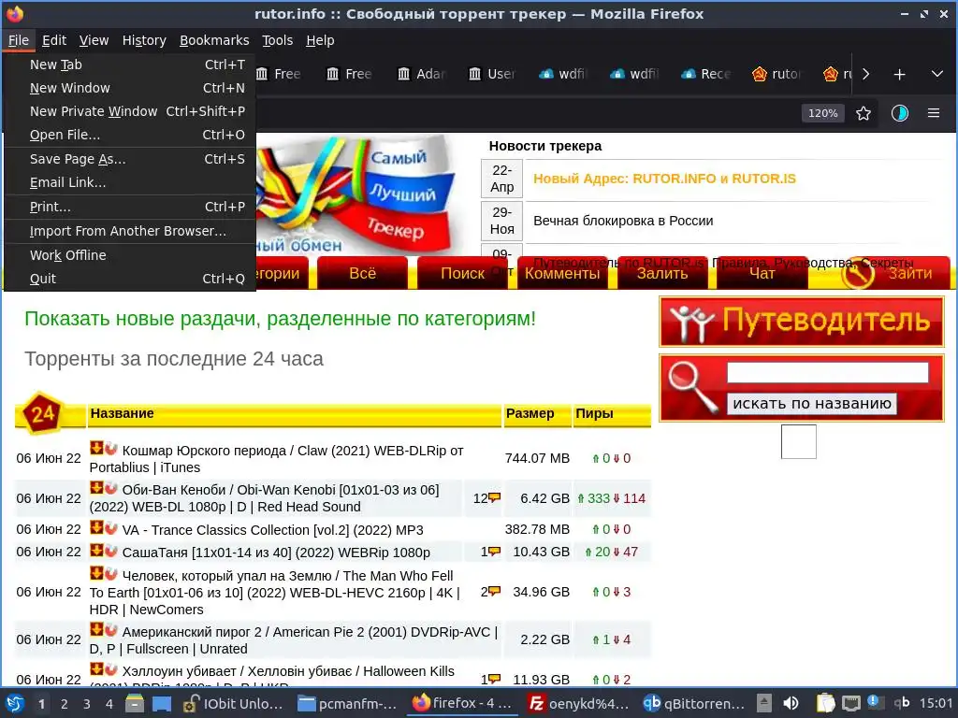The image size is (958, 718).
Task: Open the comments icon for СашаТаня row
Action: [494, 552]
